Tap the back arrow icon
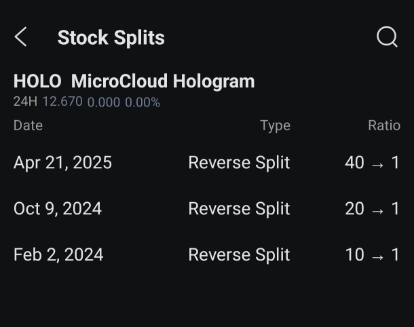Image resolution: width=414 pixels, height=327 pixels. [20, 37]
